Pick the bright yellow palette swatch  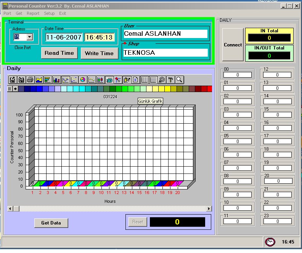167,89
